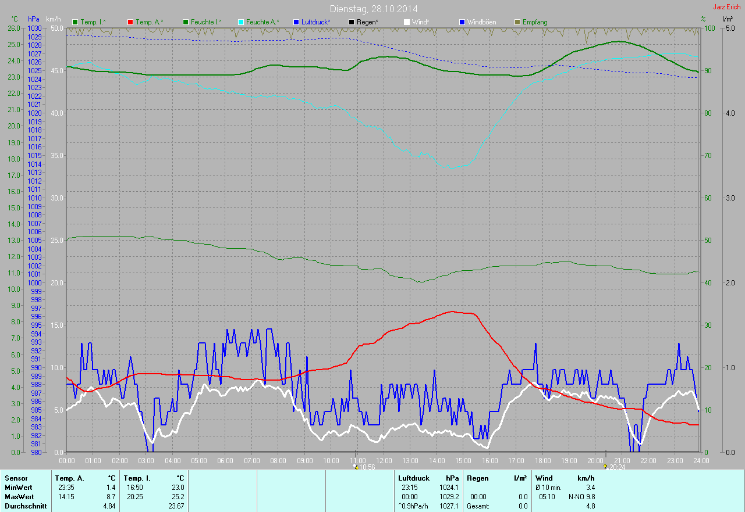The height and width of the screenshot is (512, 745).
Task: Click the indoor average value '23.67'
Action: pos(176,506)
